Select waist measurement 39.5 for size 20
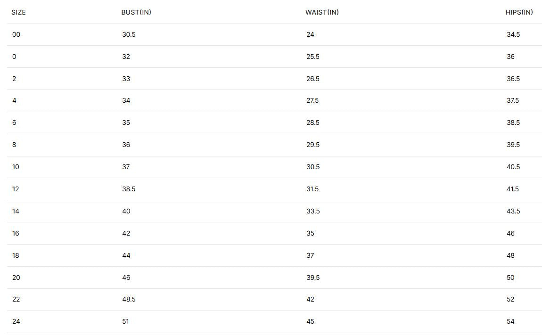 click(x=312, y=278)
